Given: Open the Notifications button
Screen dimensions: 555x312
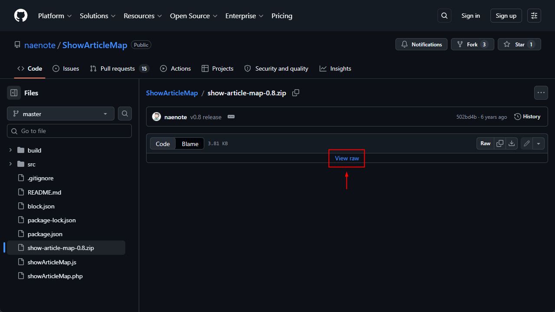Looking at the screenshot, I should click(421, 44).
